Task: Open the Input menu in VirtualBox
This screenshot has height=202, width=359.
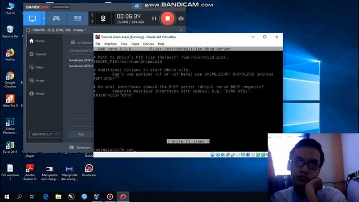Action: 135,44
